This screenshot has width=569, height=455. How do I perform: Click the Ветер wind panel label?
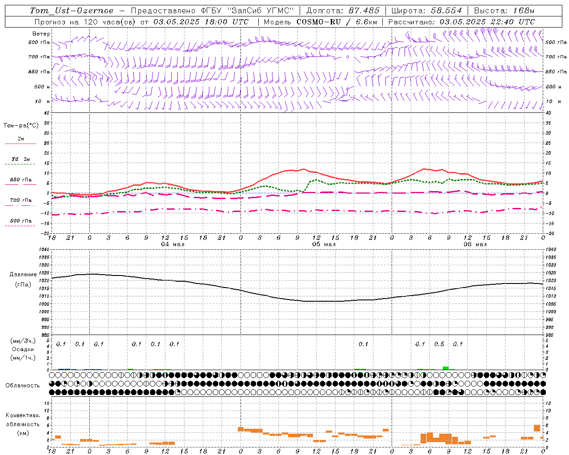(41, 34)
